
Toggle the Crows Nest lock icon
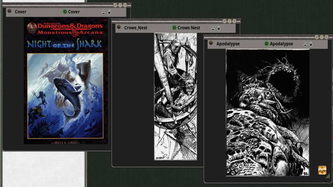coord(219,28)
